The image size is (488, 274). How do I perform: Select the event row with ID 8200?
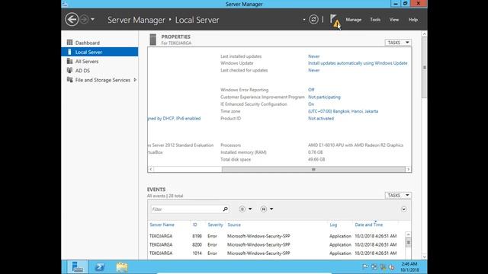(x=276, y=245)
